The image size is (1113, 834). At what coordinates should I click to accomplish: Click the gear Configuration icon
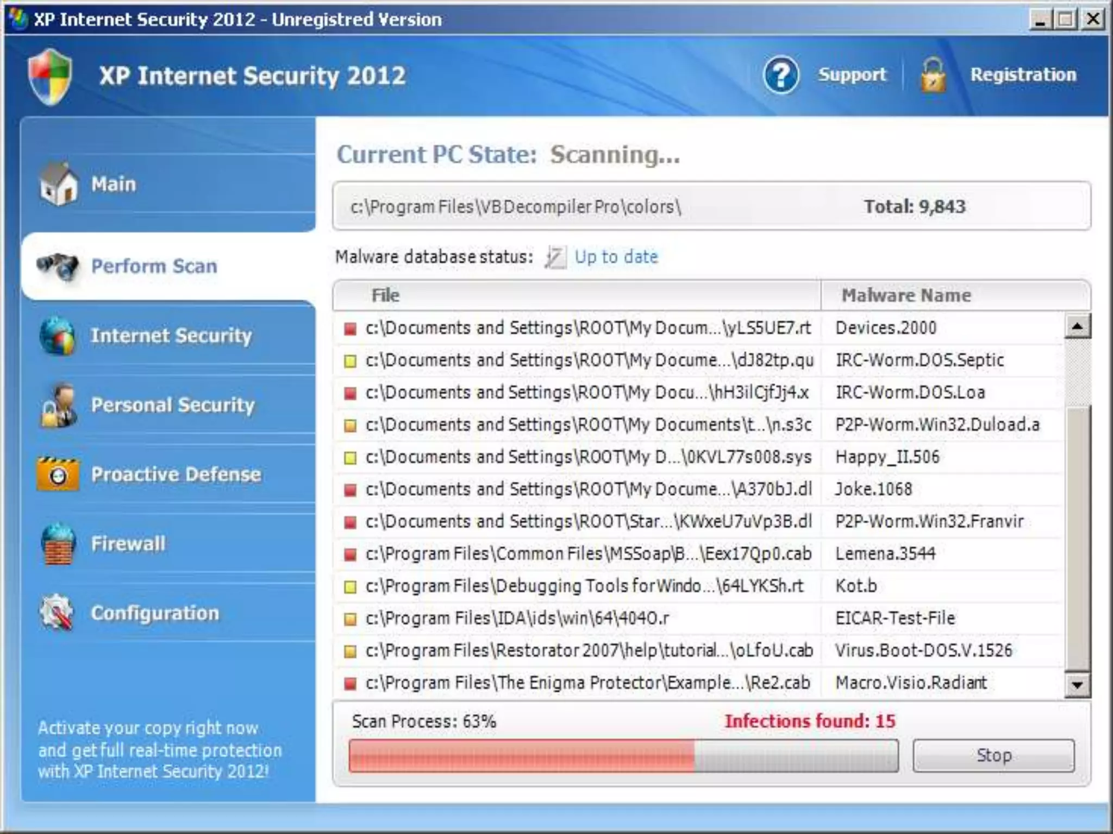(57, 613)
